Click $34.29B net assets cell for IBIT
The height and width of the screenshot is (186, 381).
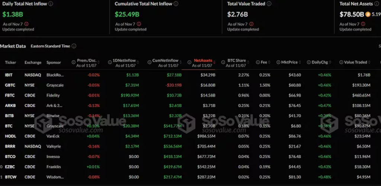[208, 75]
